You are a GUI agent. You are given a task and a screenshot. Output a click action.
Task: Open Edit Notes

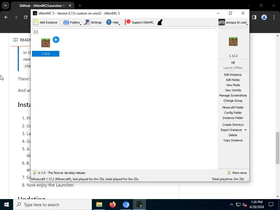click(233, 80)
